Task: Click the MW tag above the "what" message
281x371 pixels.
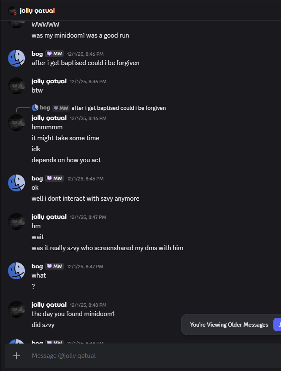Action: [x=54, y=266]
